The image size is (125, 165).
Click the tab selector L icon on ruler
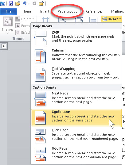pos(4,46)
